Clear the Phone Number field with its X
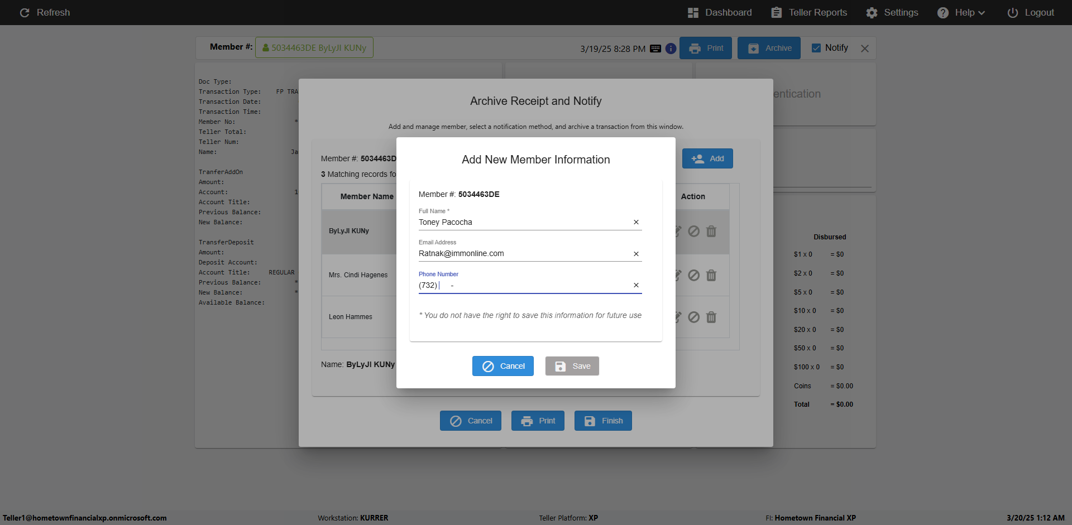The height and width of the screenshot is (525, 1072). pos(636,285)
